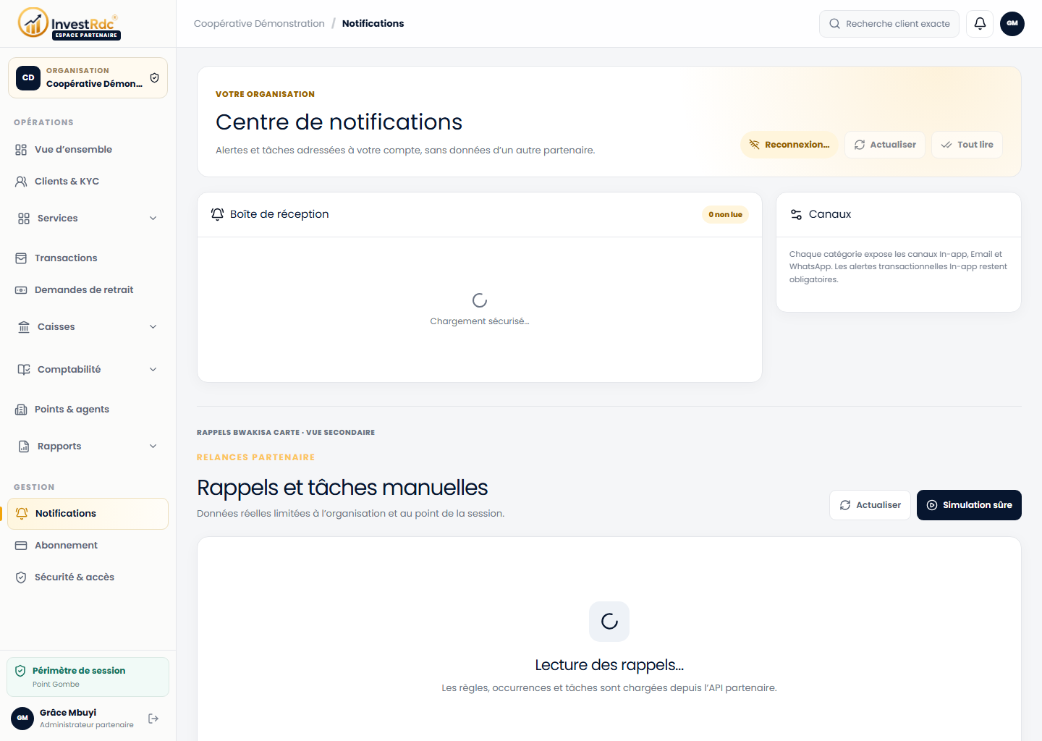Click Actualiser next to Simulation sûre
The height and width of the screenshot is (741, 1042).
coord(870,505)
